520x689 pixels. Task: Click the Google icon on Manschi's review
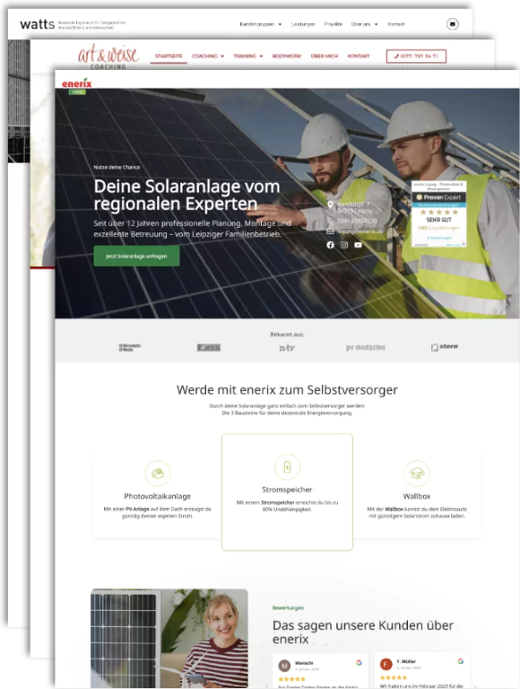tap(359, 663)
